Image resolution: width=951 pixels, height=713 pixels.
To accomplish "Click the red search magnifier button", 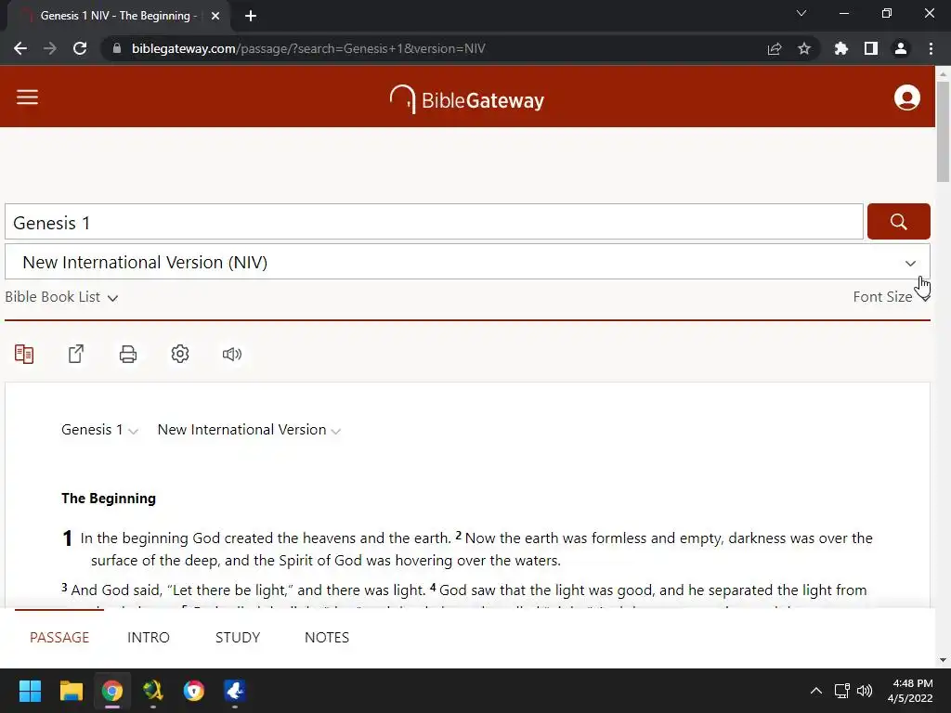I will [898, 221].
